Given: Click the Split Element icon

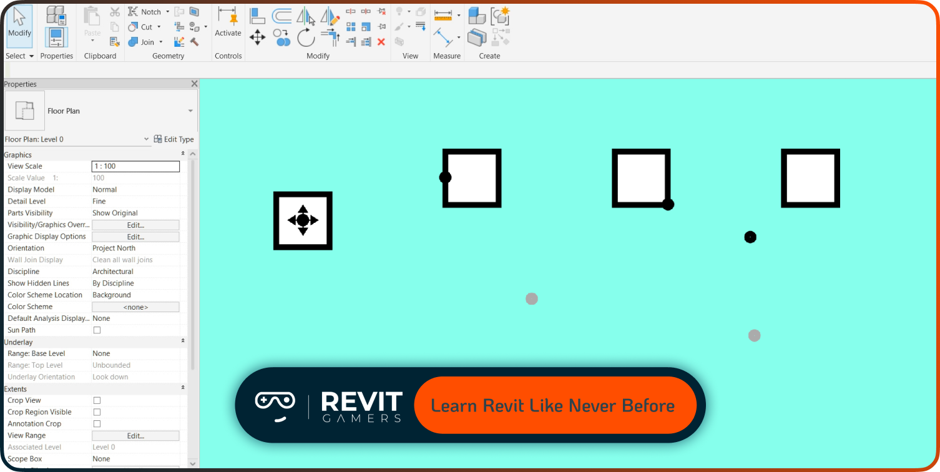Looking at the screenshot, I should (350, 11).
